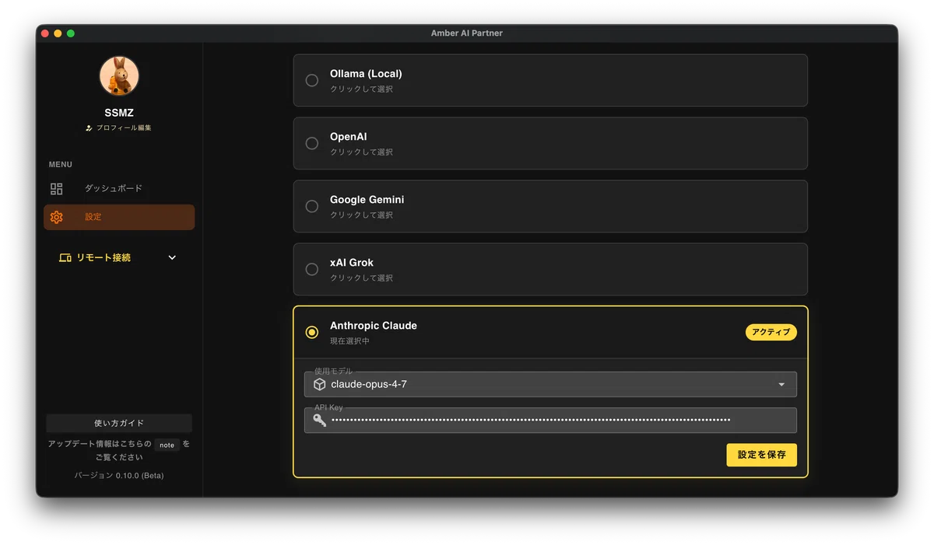Click the 現在選択中 status text
The image size is (934, 545).
(349, 341)
